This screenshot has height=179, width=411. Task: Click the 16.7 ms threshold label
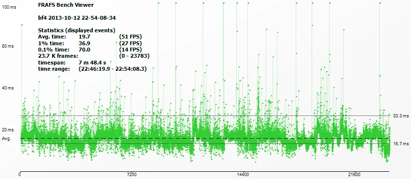click(x=401, y=144)
